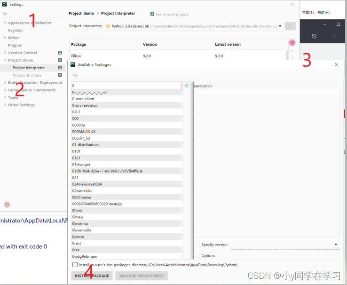Click the add package plus icon
347x285 pixels.
[292, 43]
